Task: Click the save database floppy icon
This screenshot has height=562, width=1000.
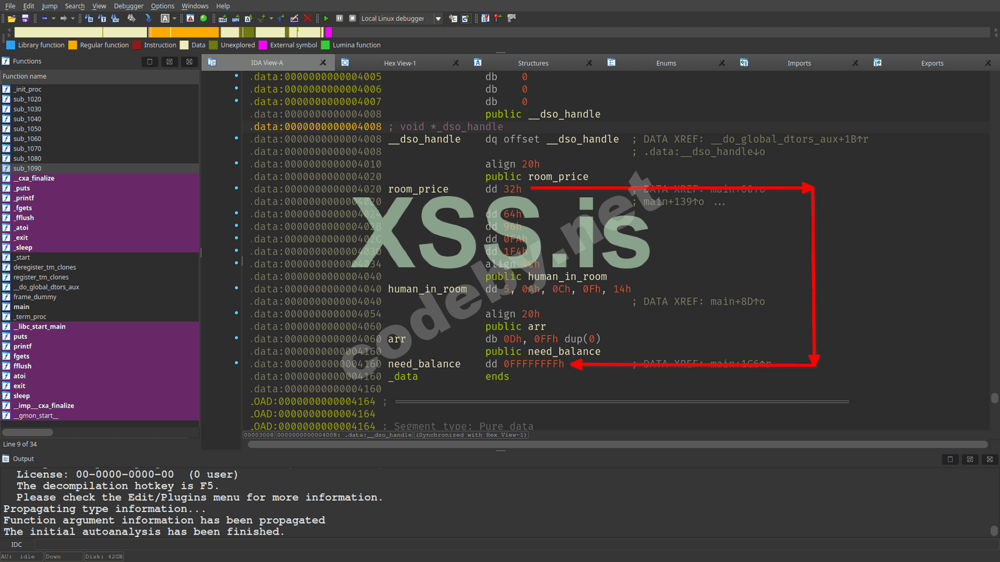Action: pyautogui.click(x=25, y=19)
